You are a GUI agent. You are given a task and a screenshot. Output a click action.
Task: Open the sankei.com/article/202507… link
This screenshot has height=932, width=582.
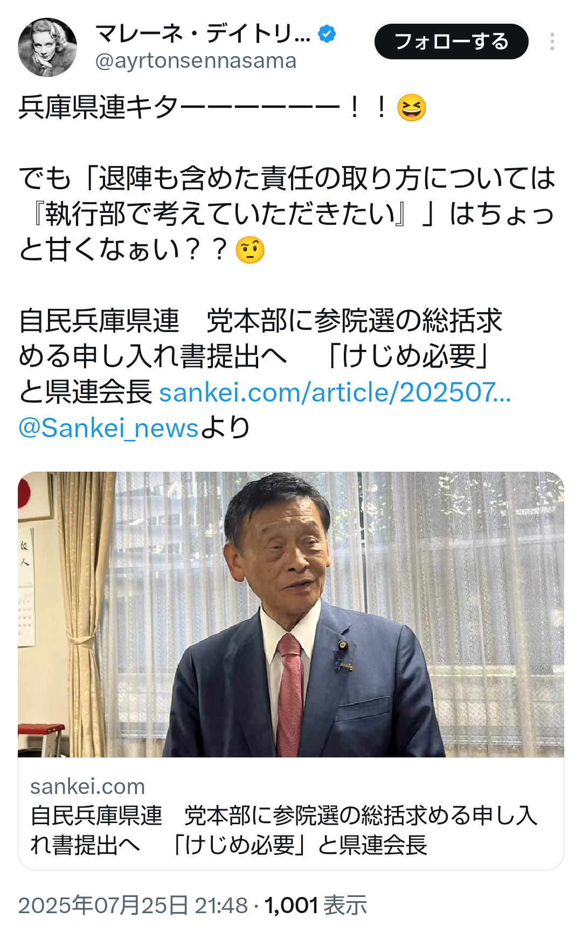(335, 392)
